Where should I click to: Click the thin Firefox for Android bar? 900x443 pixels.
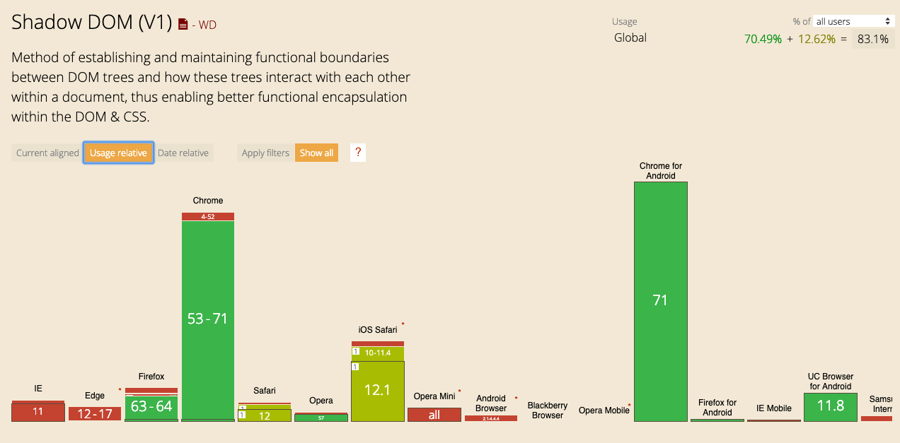pos(717,420)
